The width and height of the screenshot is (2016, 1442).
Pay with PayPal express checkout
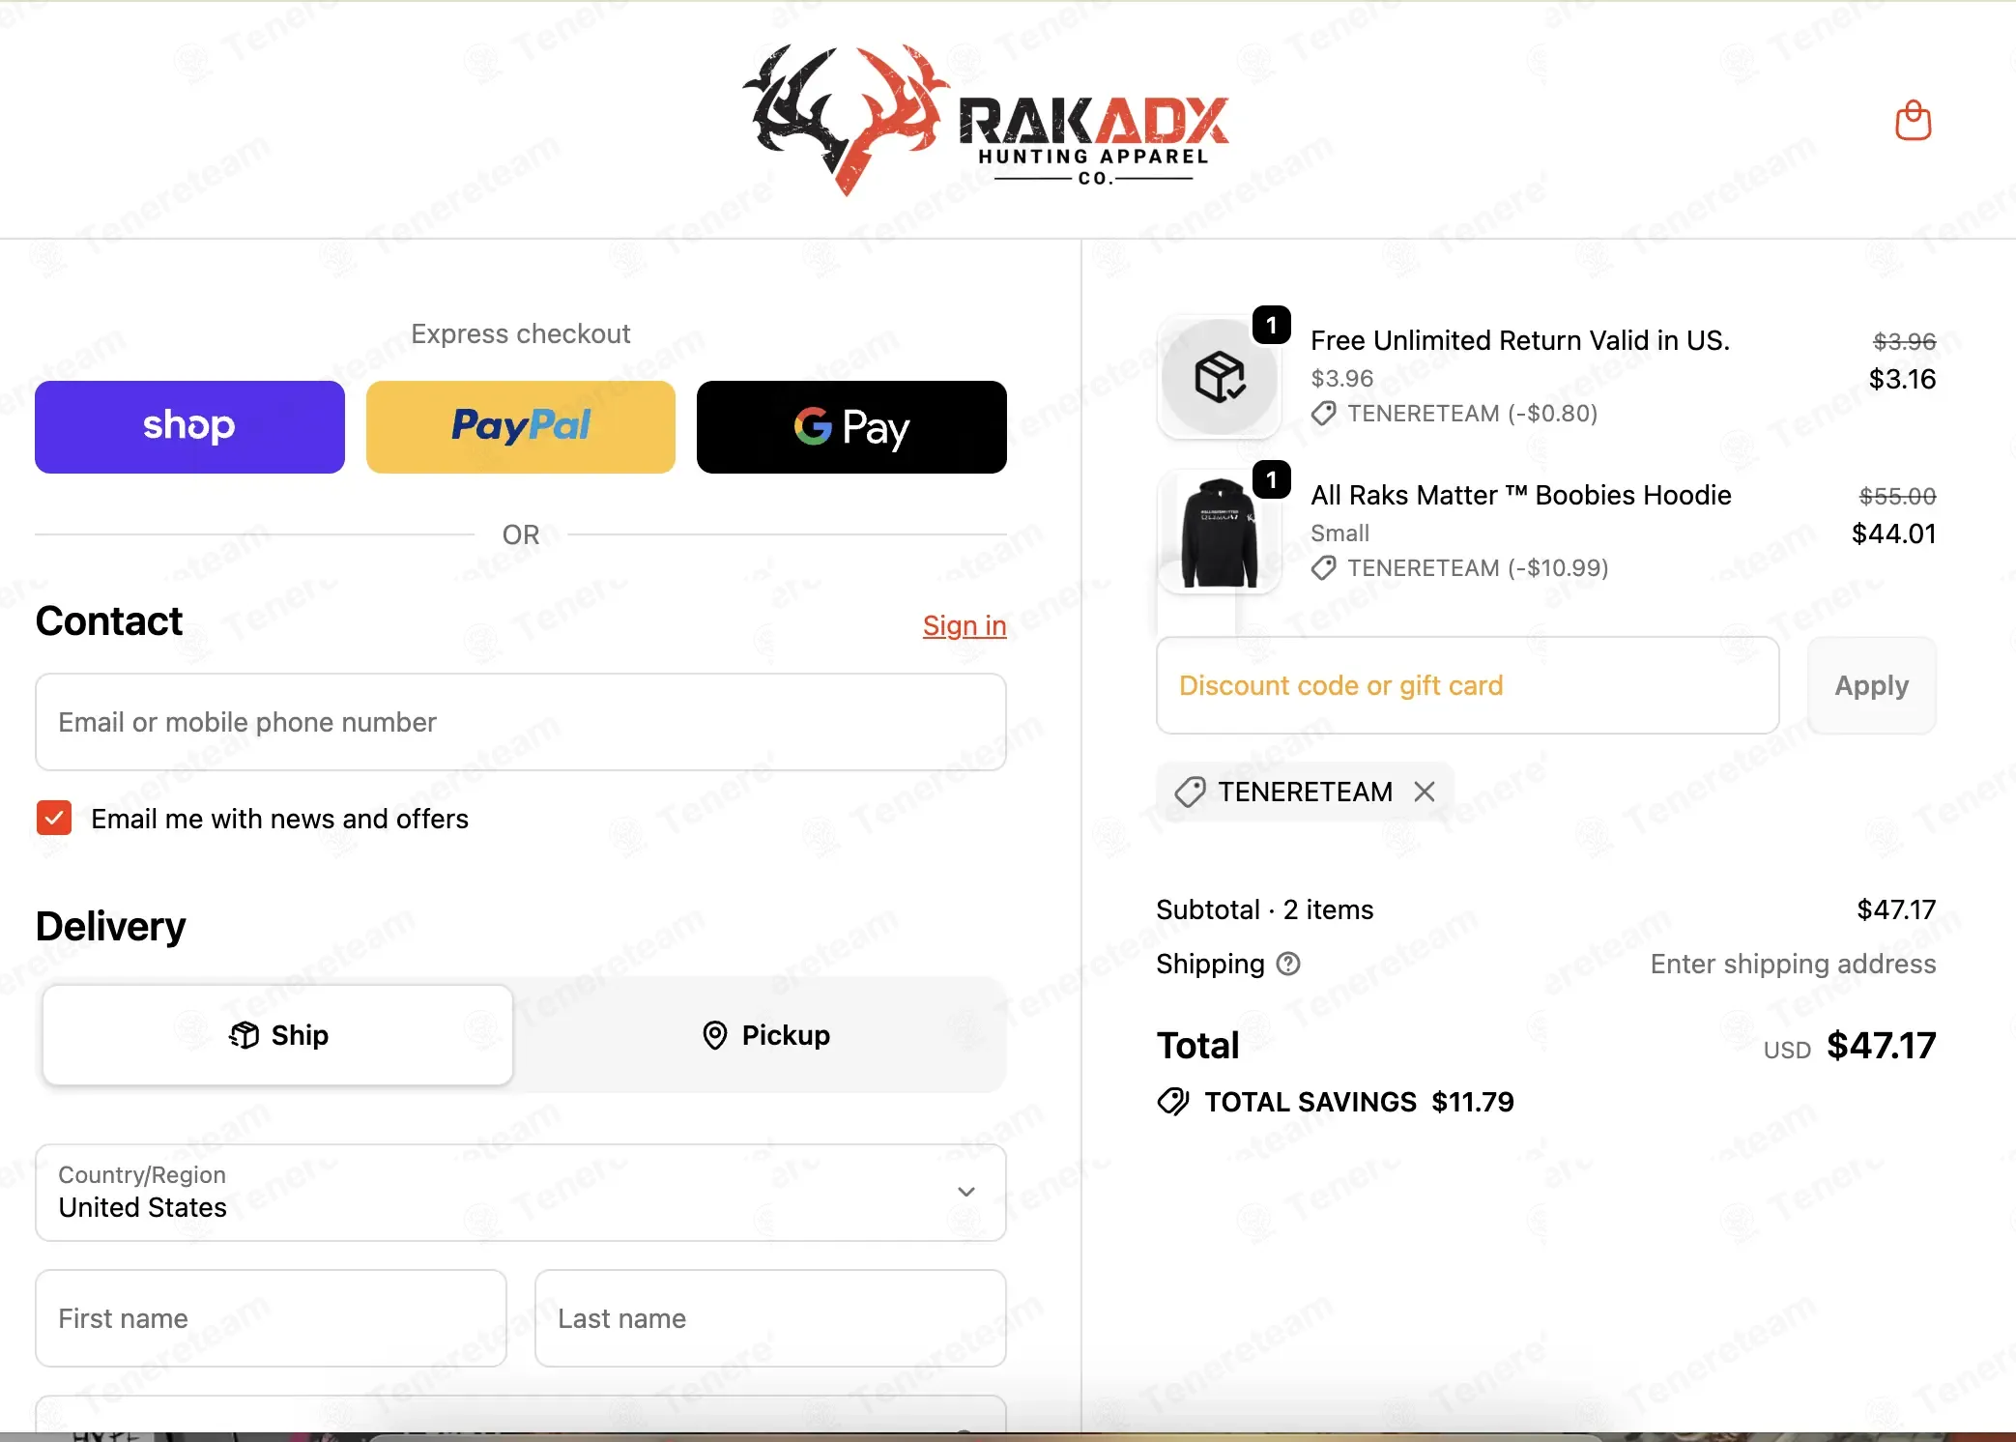point(521,427)
